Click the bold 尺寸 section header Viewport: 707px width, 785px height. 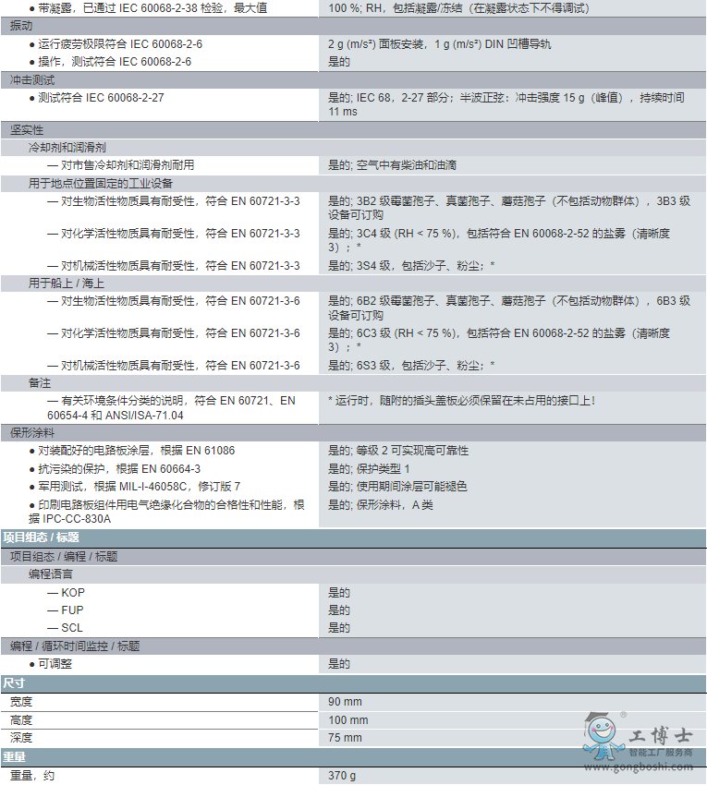tap(353, 683)
